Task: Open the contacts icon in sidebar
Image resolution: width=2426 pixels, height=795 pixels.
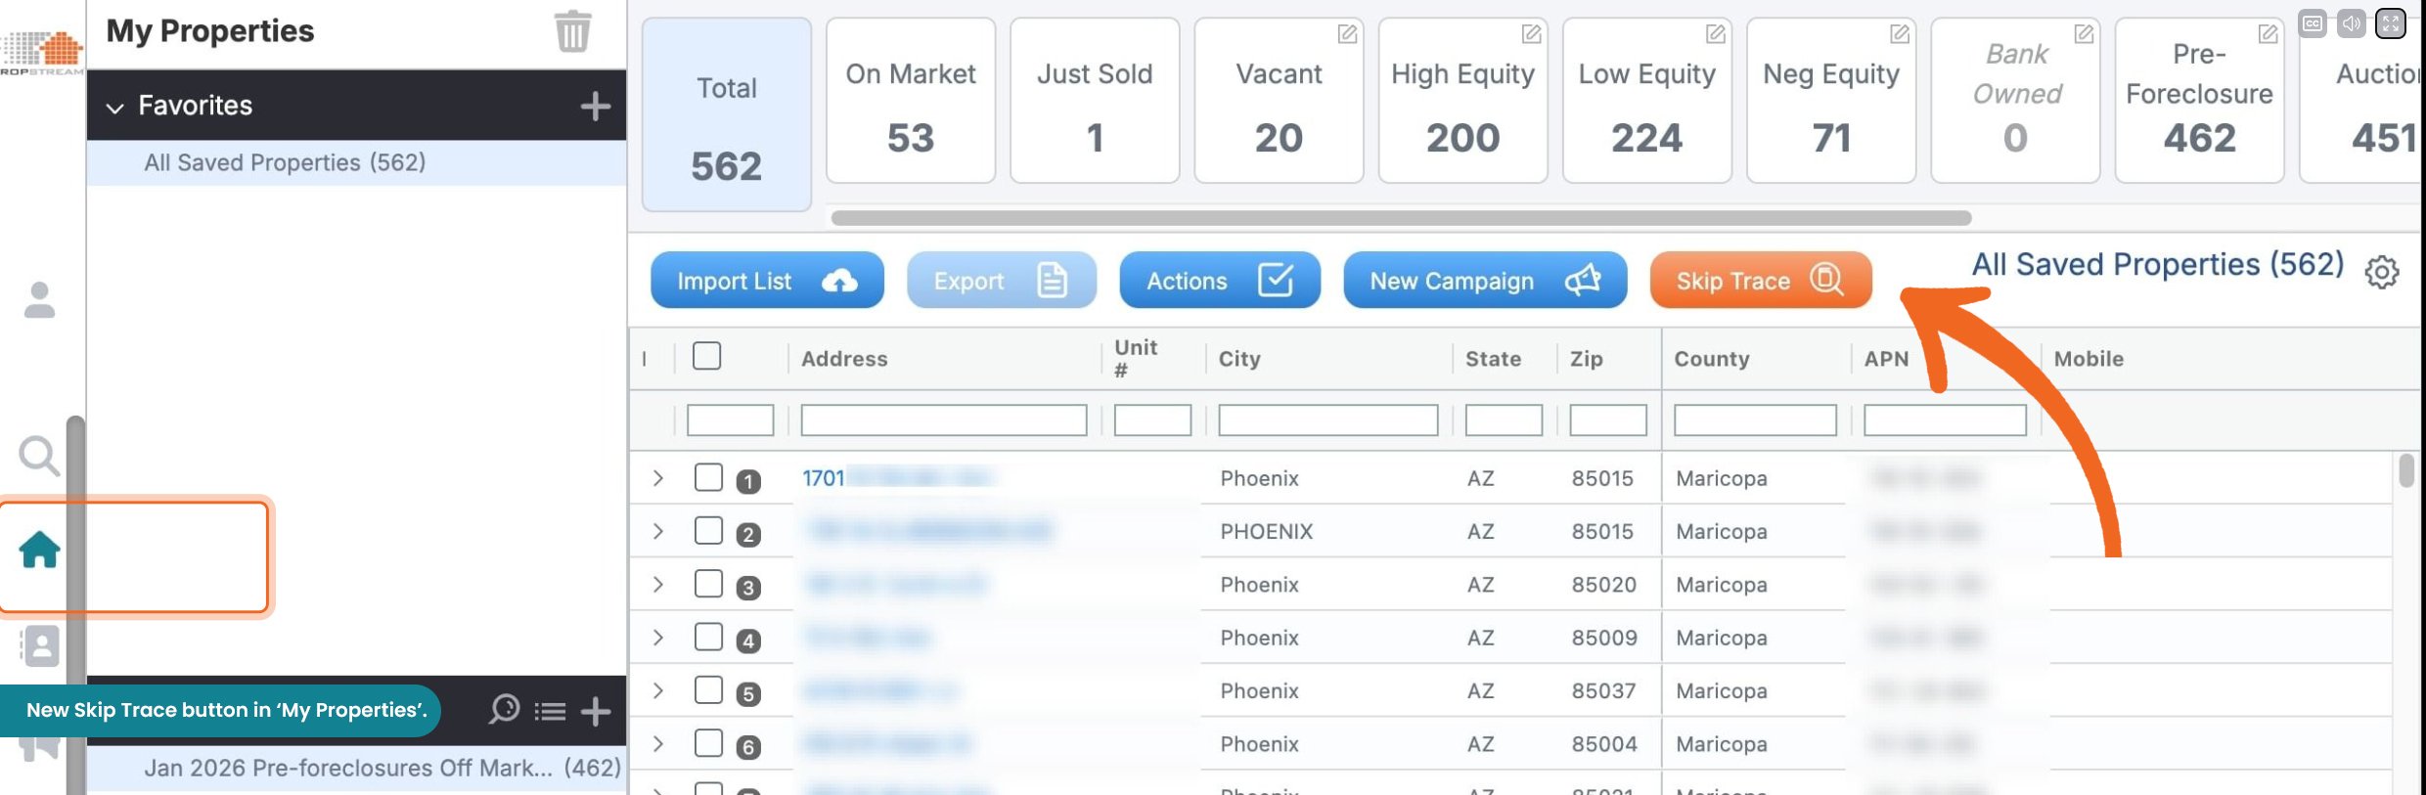Action: click(x=41, y=646)
